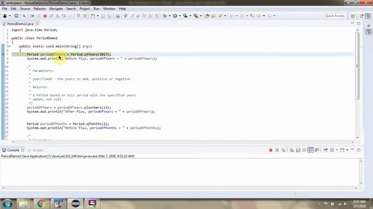Click the External Tools run icon
373x209 pixels.
click(196, 16)
